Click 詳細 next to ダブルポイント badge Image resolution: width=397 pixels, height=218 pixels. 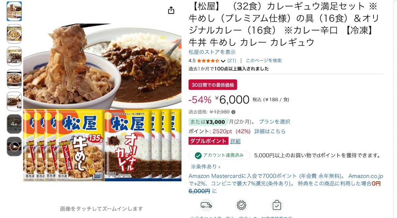click(x=235, y=141)
